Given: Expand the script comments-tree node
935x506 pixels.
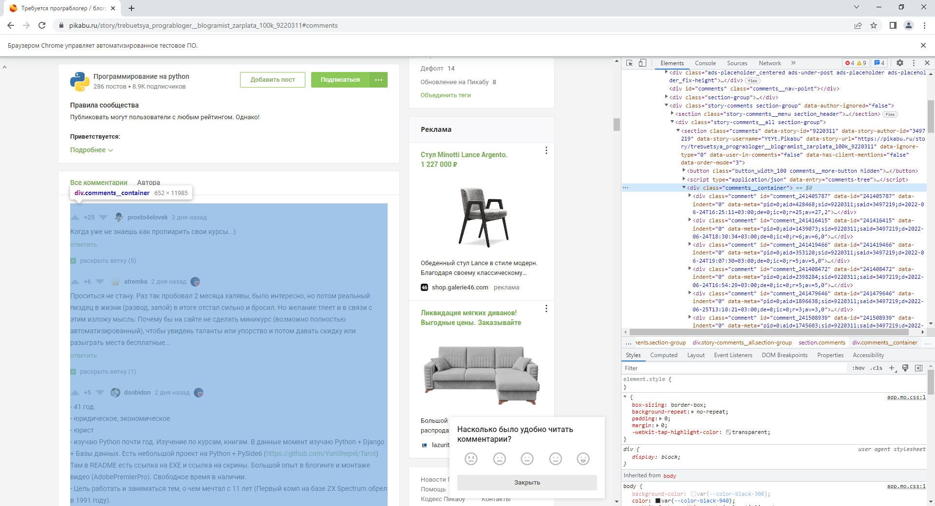Looking at the screenshot, I should pyautogui.click(x=684, y=179).
